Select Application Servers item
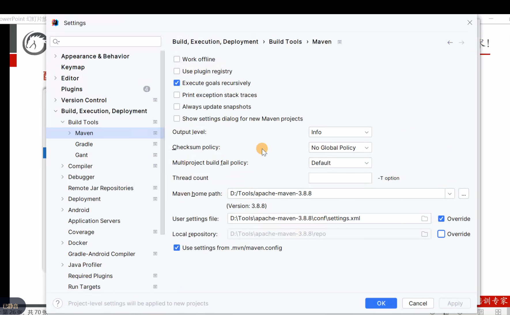Image resolution: width=510 pixels, height=315 pixels. tap(94, 221)
